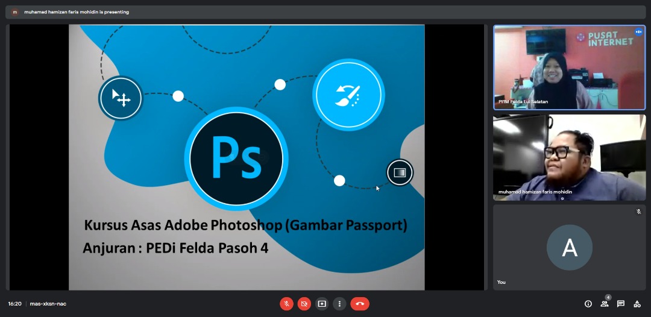Click 'muhamad hamizan faris mohidin is presenting' text

(77, 12)
